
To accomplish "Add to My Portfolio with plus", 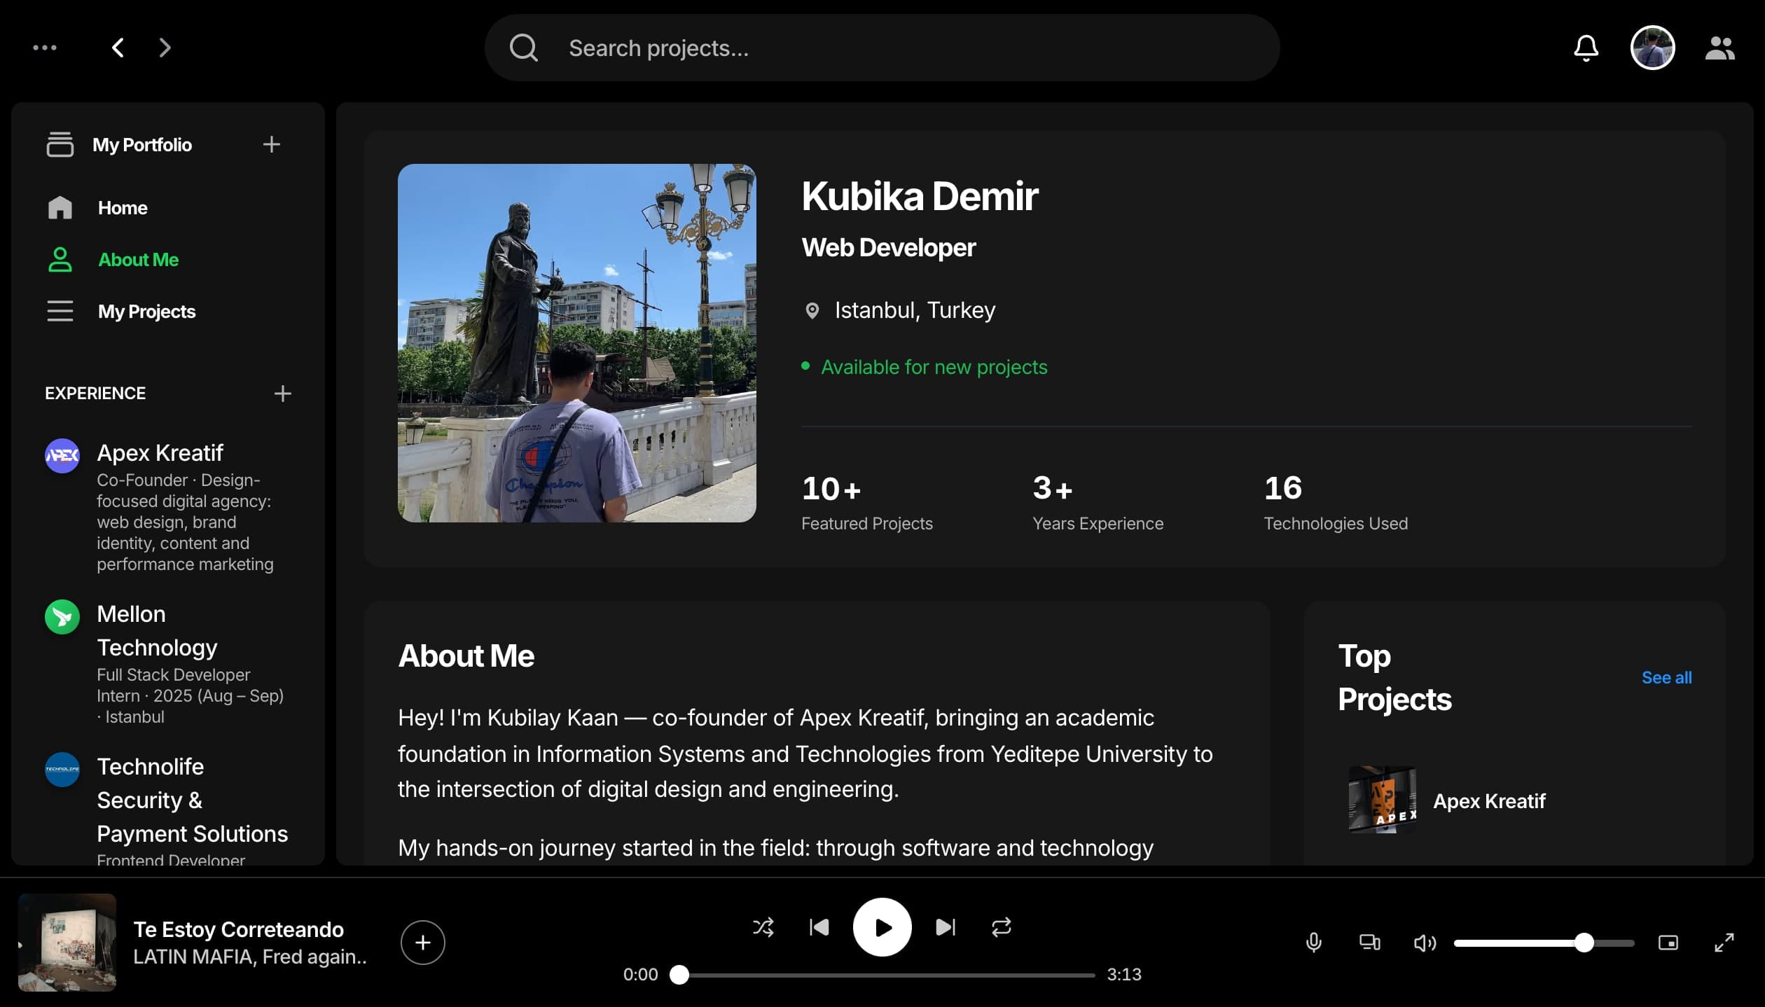I will tap(271, 144).
